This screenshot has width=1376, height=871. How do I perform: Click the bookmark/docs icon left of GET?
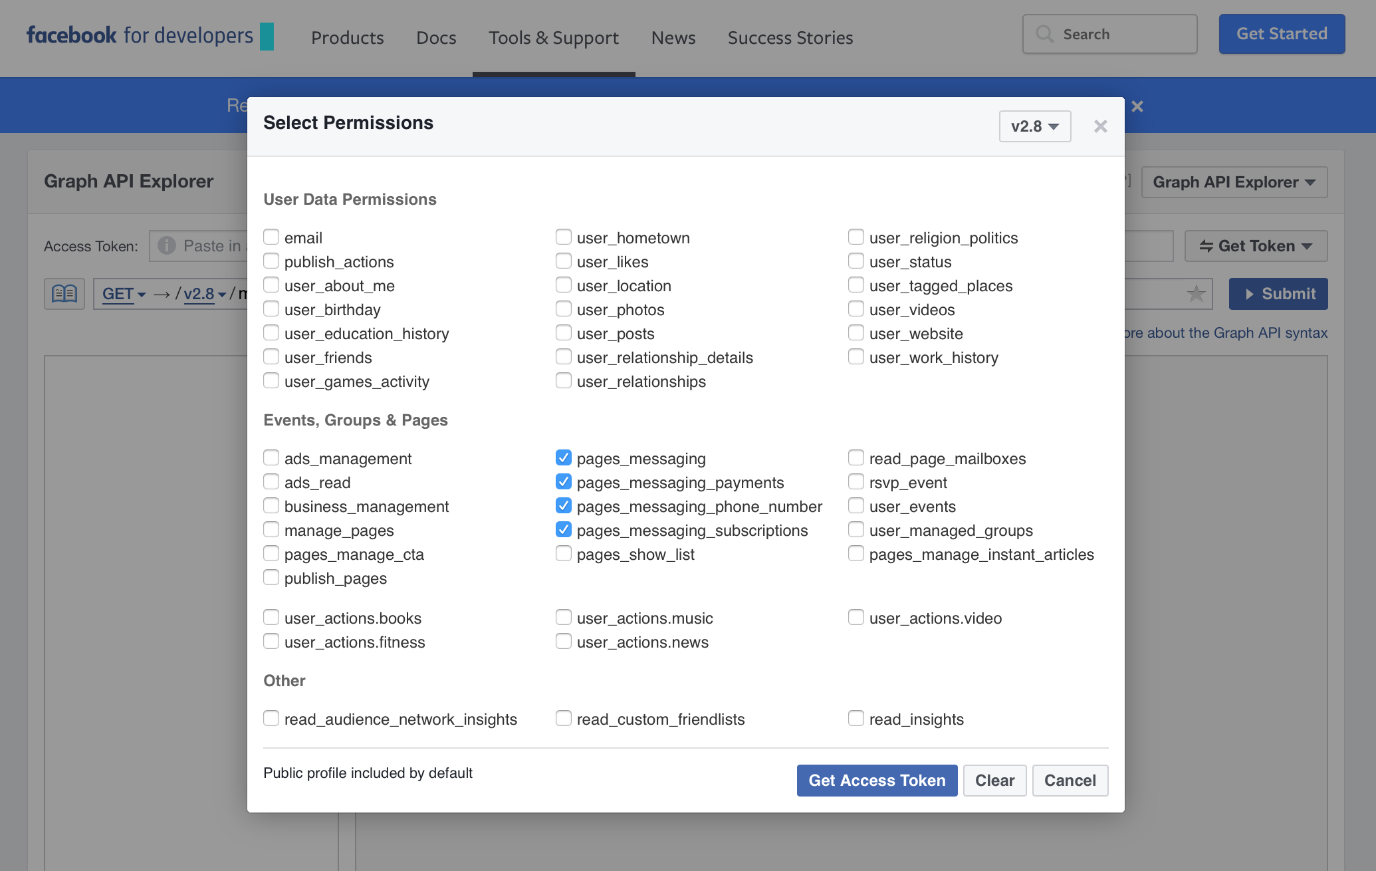pyautogui.click(x=65, y=293)
